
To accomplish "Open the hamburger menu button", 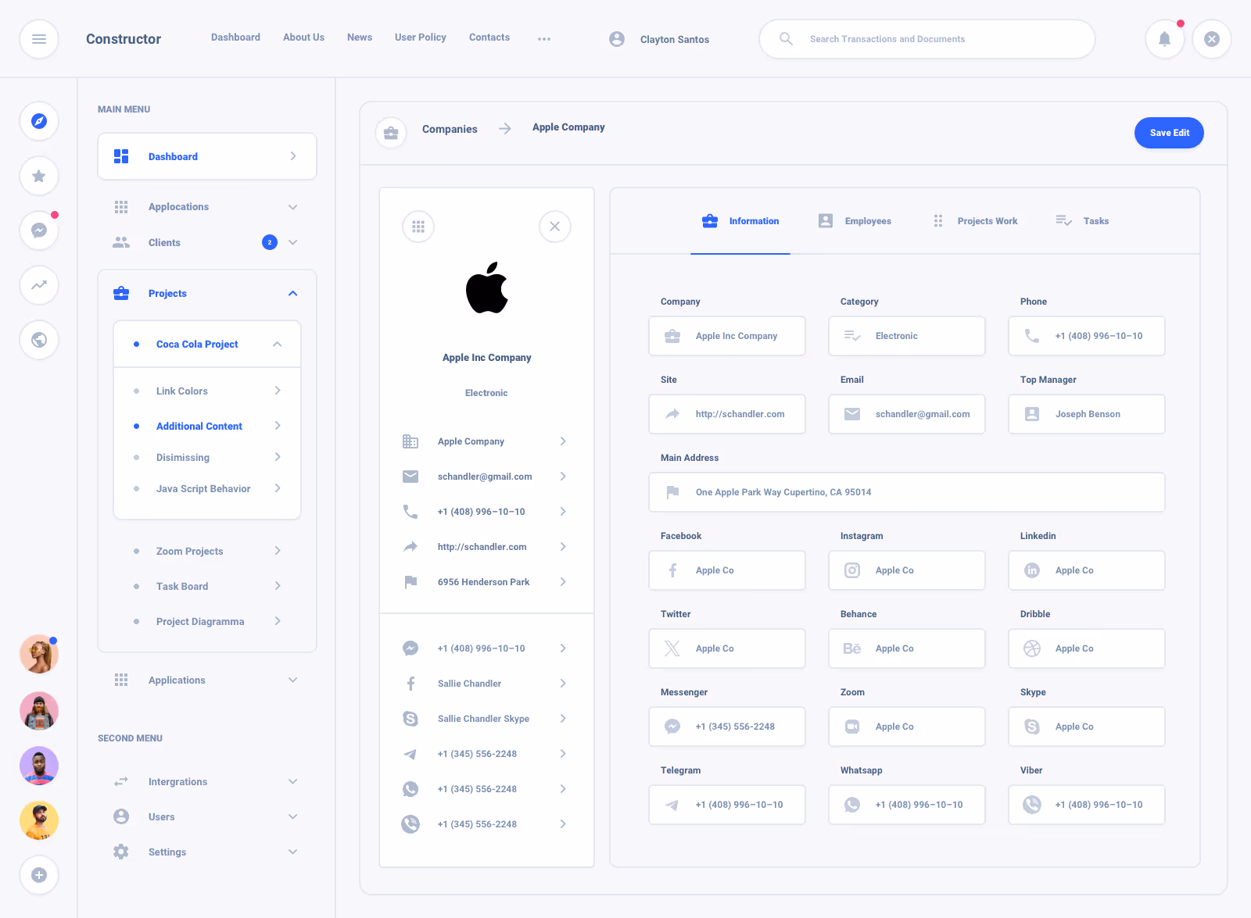I will [x=39, y=39].
